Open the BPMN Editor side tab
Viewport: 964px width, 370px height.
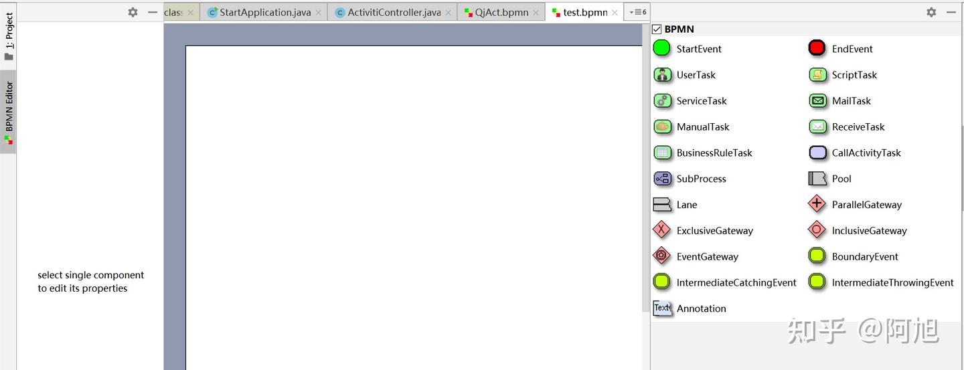(x=9, y=112)
